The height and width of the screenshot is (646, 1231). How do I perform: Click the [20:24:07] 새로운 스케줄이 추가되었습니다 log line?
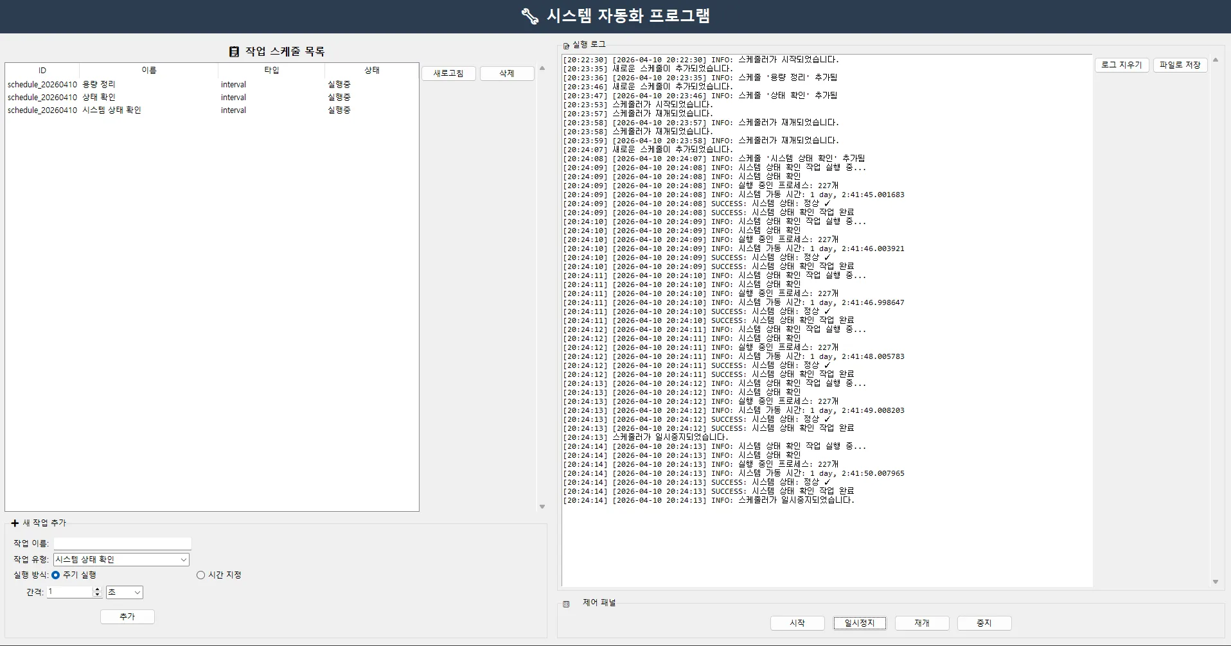click(x=648, y=150)
